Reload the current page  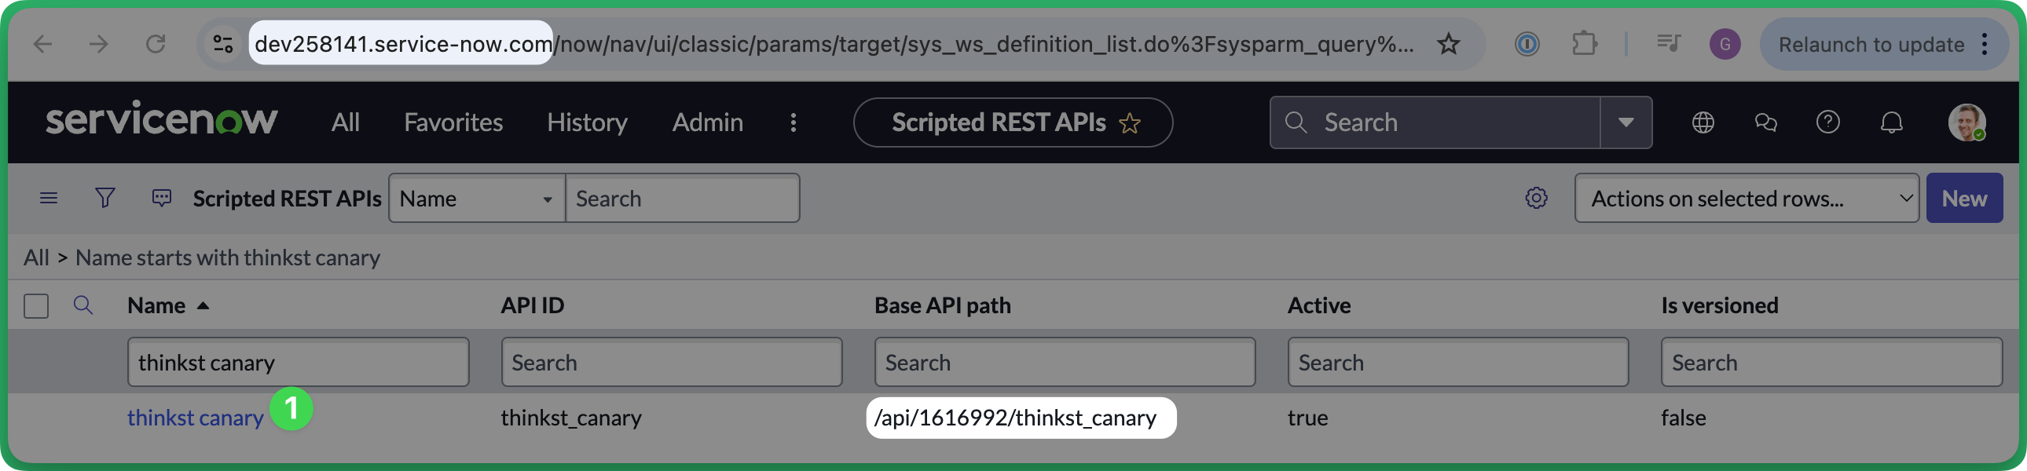tap(155, 44)
